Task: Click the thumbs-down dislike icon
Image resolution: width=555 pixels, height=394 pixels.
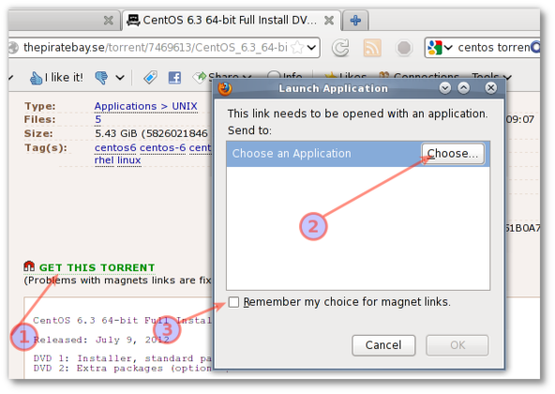Action: (x=101, y=77)
